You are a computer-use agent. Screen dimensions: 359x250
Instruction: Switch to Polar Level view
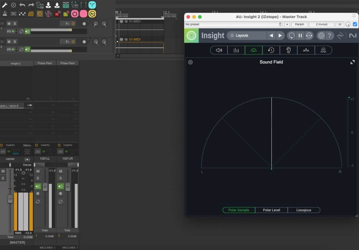[x=271, y=210]
